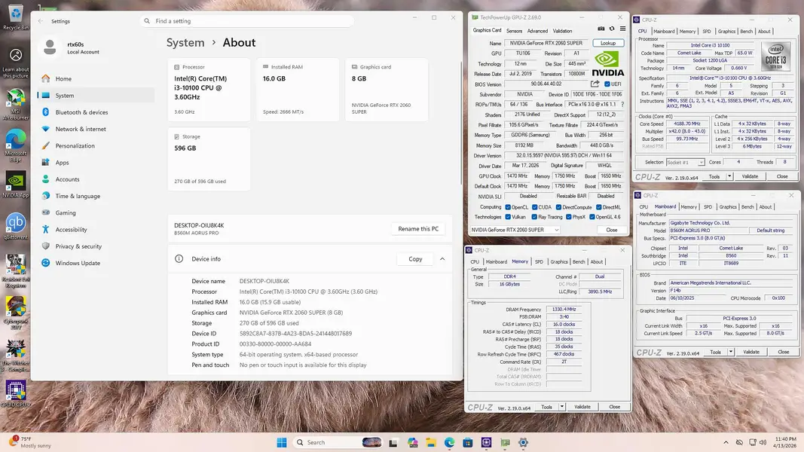Open Apps settings page
Viewport: 804px width, 452px height.
coord(62,163)
